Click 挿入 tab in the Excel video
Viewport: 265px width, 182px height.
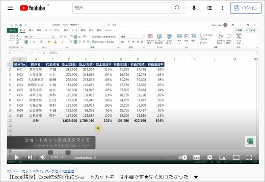click(x=31, y=30)
